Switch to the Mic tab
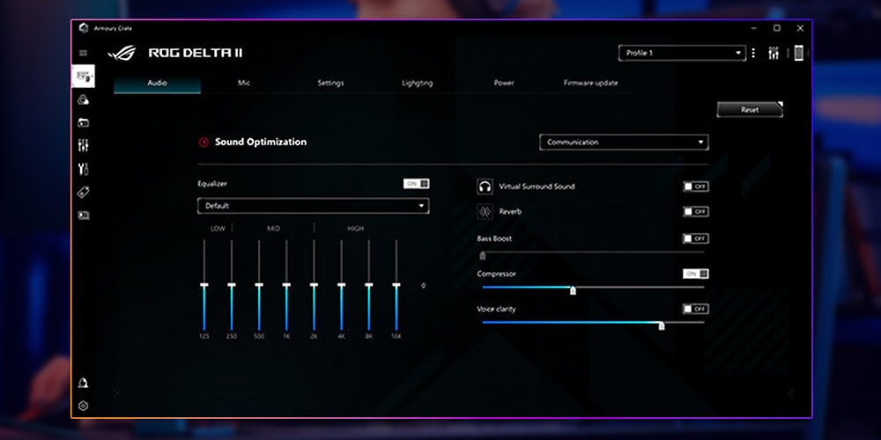The height and width of the screenshot is (440, 881). tap(244, 83)
